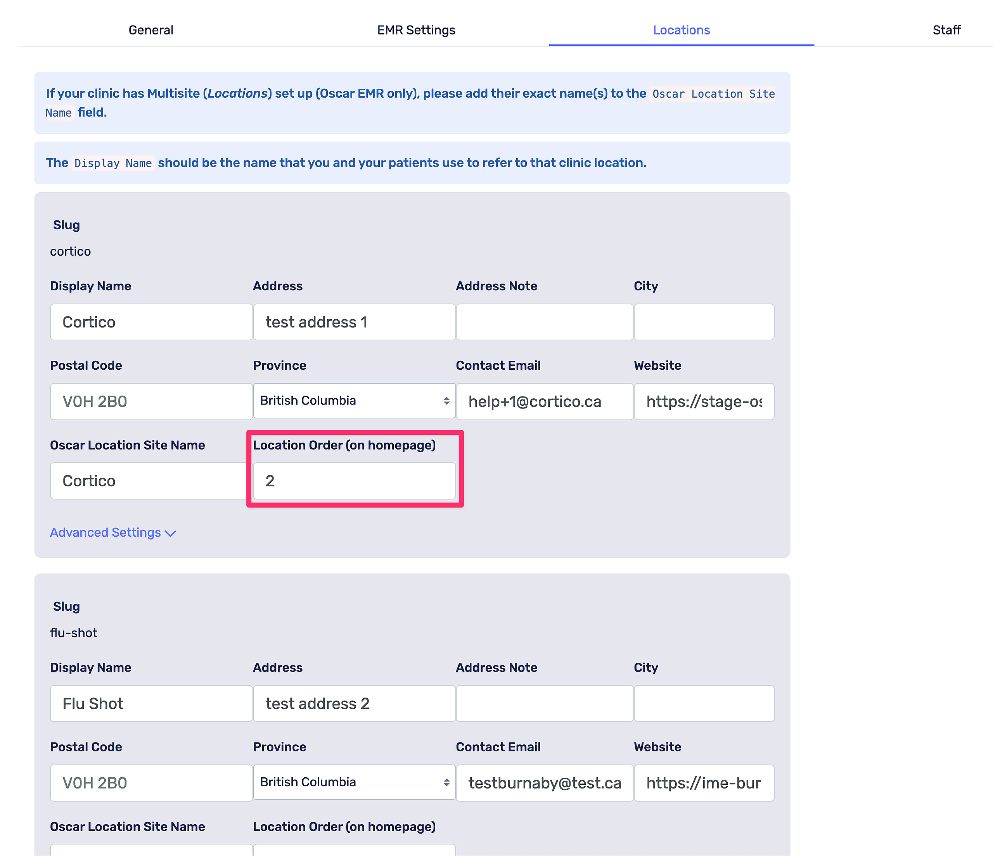
Task: Click the Cortico Postal Code field
Action: [x=151, y=402]
